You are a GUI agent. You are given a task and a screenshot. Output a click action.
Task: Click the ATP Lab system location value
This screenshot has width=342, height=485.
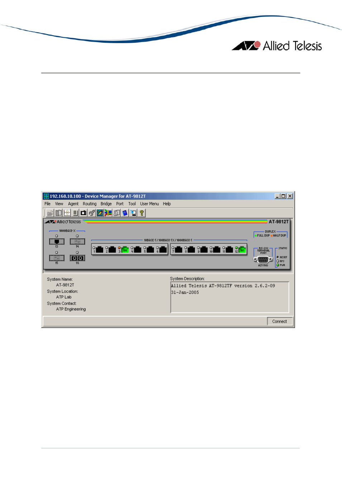pos(64,297)
